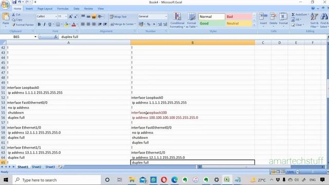Center the cell text horizontally
This screenshot has height=185, width=329.
coord(88,24)
